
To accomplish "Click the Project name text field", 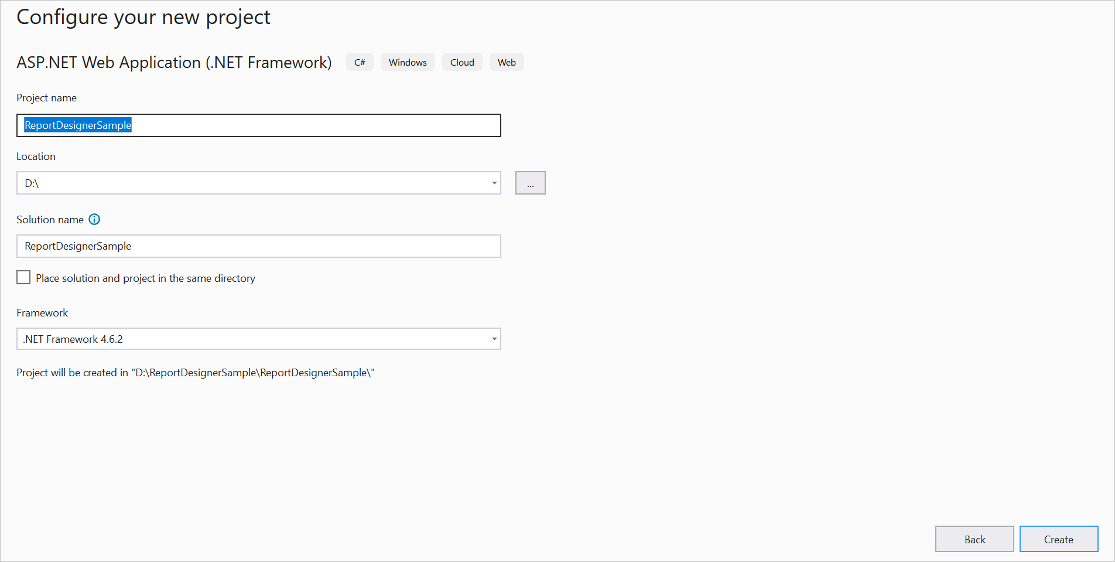I will pos(259,125).
